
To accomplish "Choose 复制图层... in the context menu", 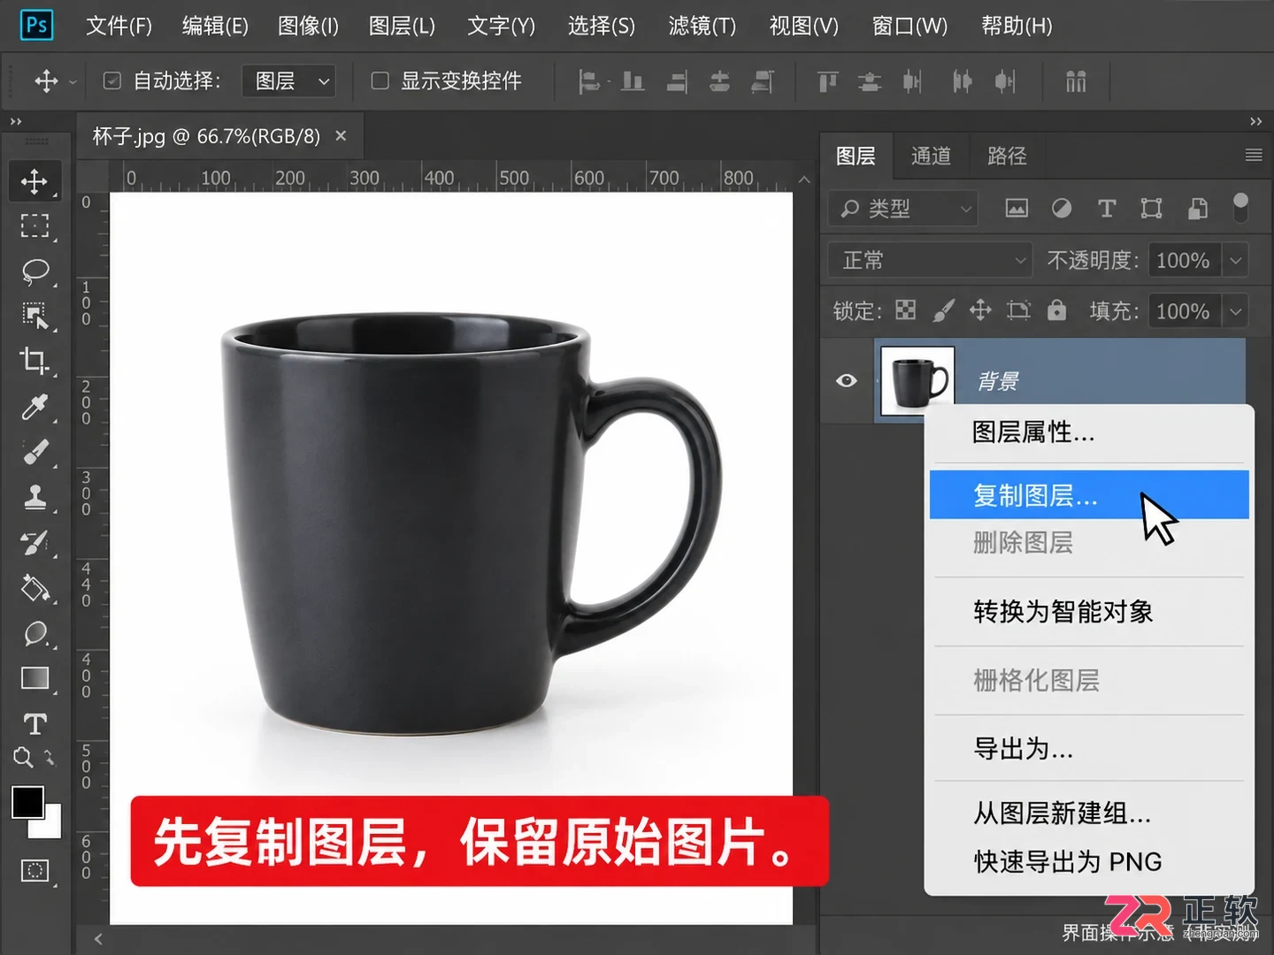I will [x=1089, y=495].
